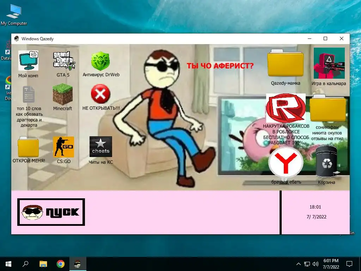Launch the Yandex браузер icon
The width and height of the screenshot is (361, 271).
(286, 162)
